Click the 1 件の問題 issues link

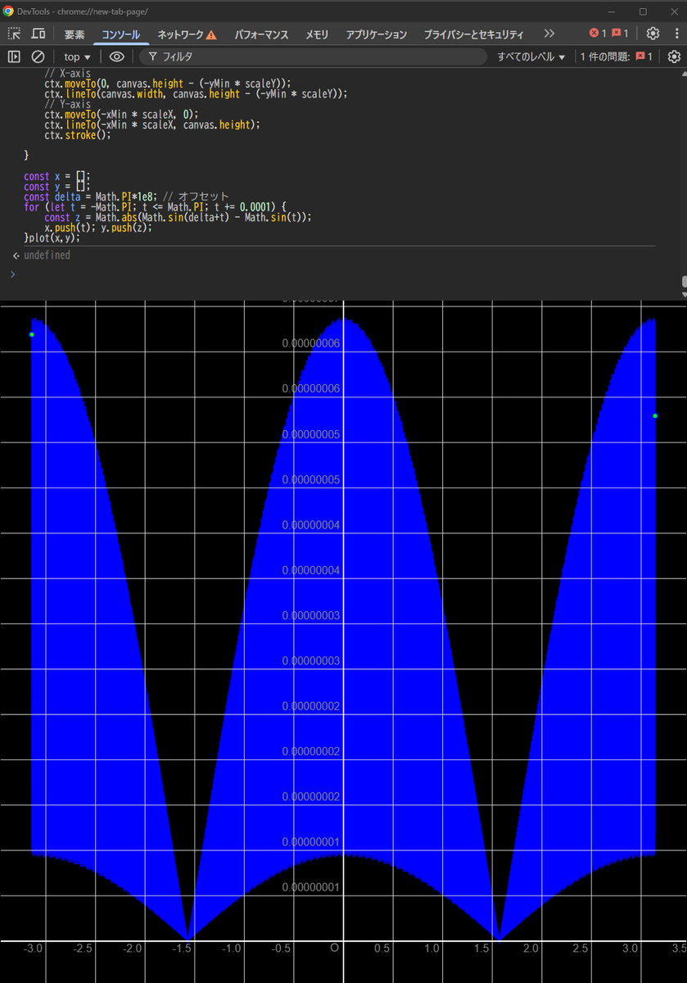(x=617, y=57)
